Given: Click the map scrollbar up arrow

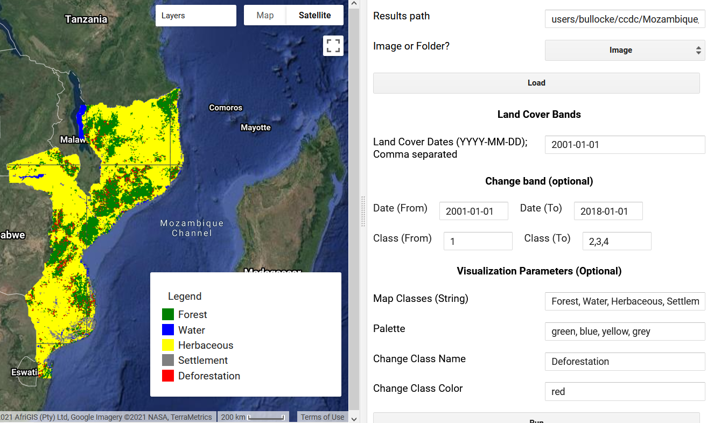Looking at the screenshot, I should [x=354, y=4].
